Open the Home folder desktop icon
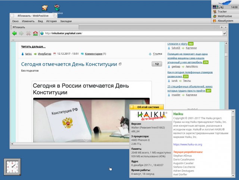This screenshot has height=180, width=239. point(45,9)
